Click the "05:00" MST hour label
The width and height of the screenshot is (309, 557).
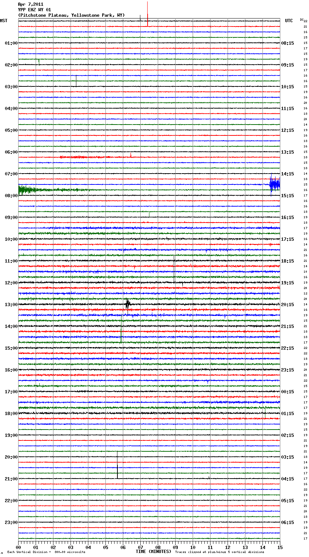tap(11, 130)
